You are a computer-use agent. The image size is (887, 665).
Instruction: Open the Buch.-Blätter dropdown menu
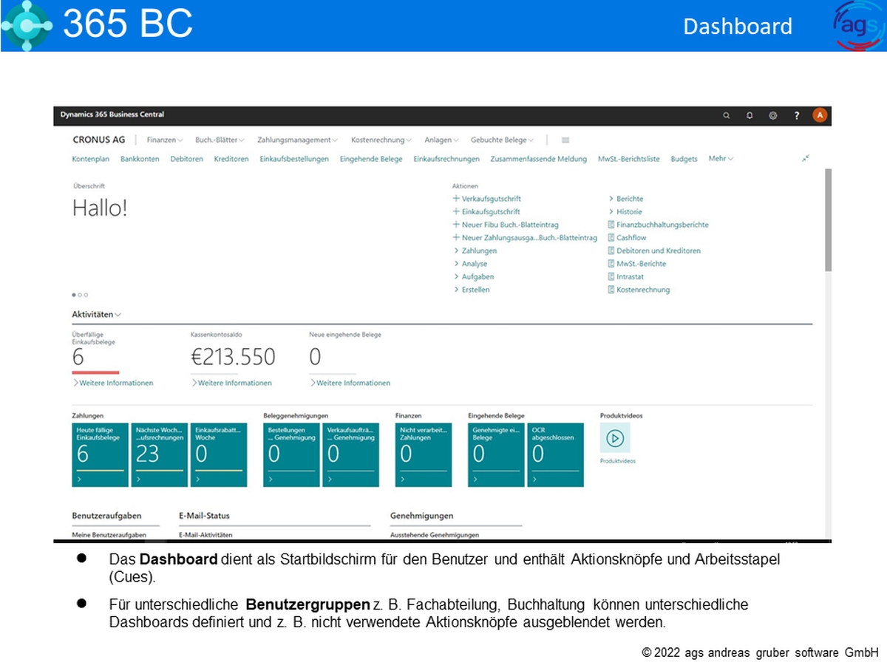pyautogui.click(x=220, y=140)
